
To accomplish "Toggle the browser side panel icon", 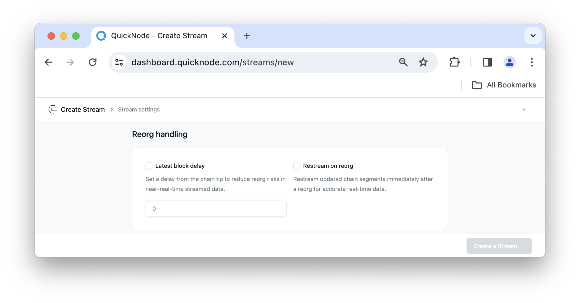I will [487, 62].
